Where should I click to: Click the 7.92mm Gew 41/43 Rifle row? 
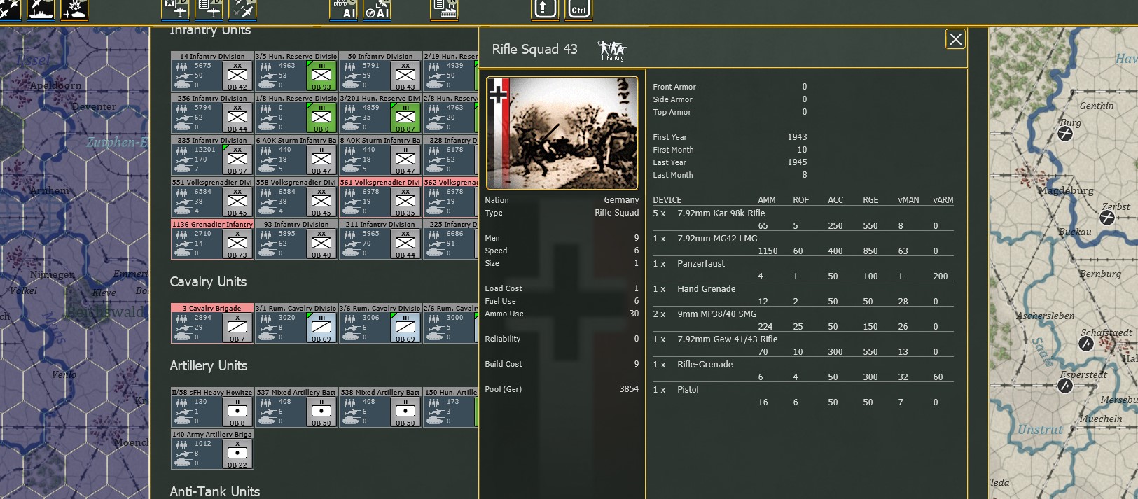point(803,345)
